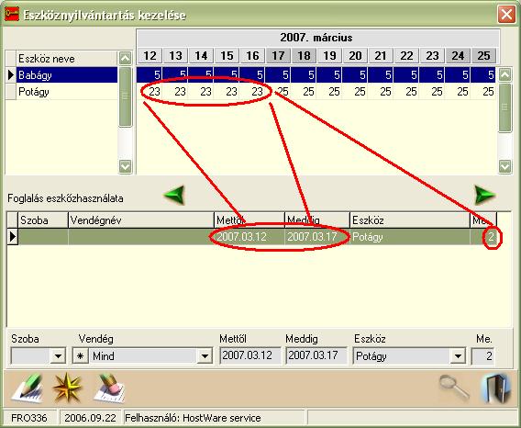Screen dimensions: 521x428
Task: Click Potágy count 25 under day 19
Action: (x=329, y=92)
